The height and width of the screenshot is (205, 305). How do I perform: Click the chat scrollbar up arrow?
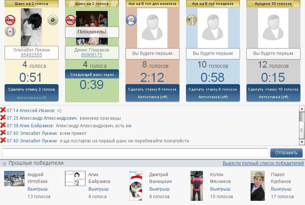(x=302, y=109)
